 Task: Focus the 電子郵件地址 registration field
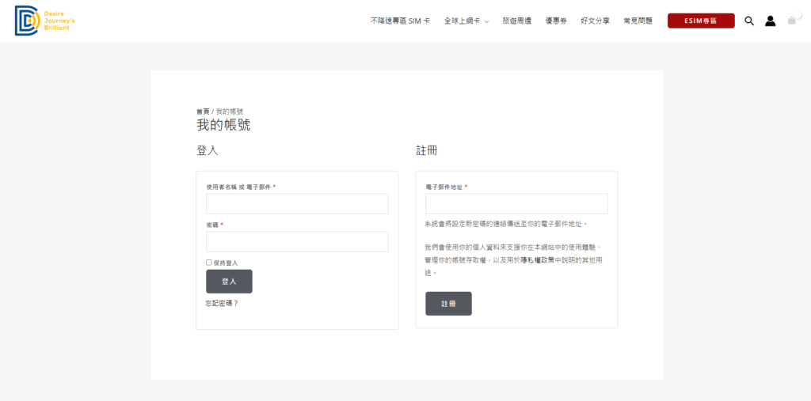[x=516, y=203]
